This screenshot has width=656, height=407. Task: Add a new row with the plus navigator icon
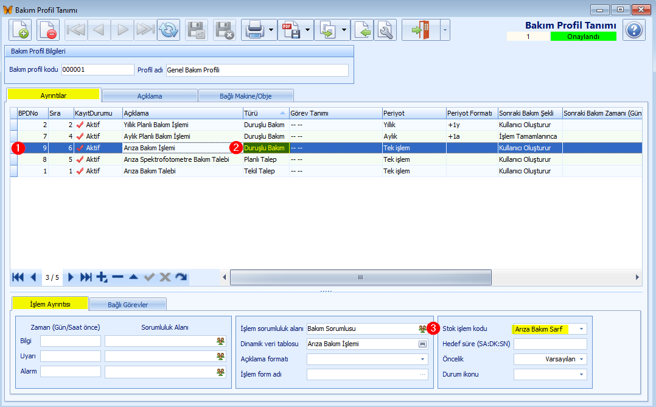coord(102,277)
